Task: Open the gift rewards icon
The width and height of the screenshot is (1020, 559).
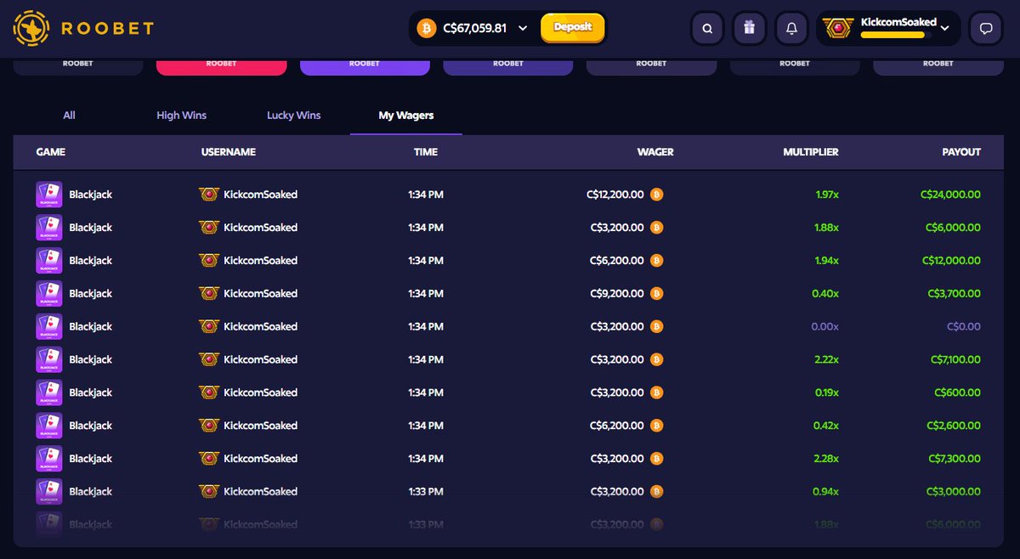Action: (749, 28)
